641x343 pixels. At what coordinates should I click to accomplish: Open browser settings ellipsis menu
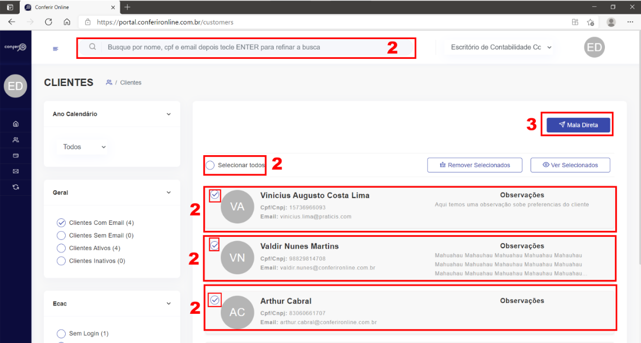pyautogui.click(x=630, y=22)
